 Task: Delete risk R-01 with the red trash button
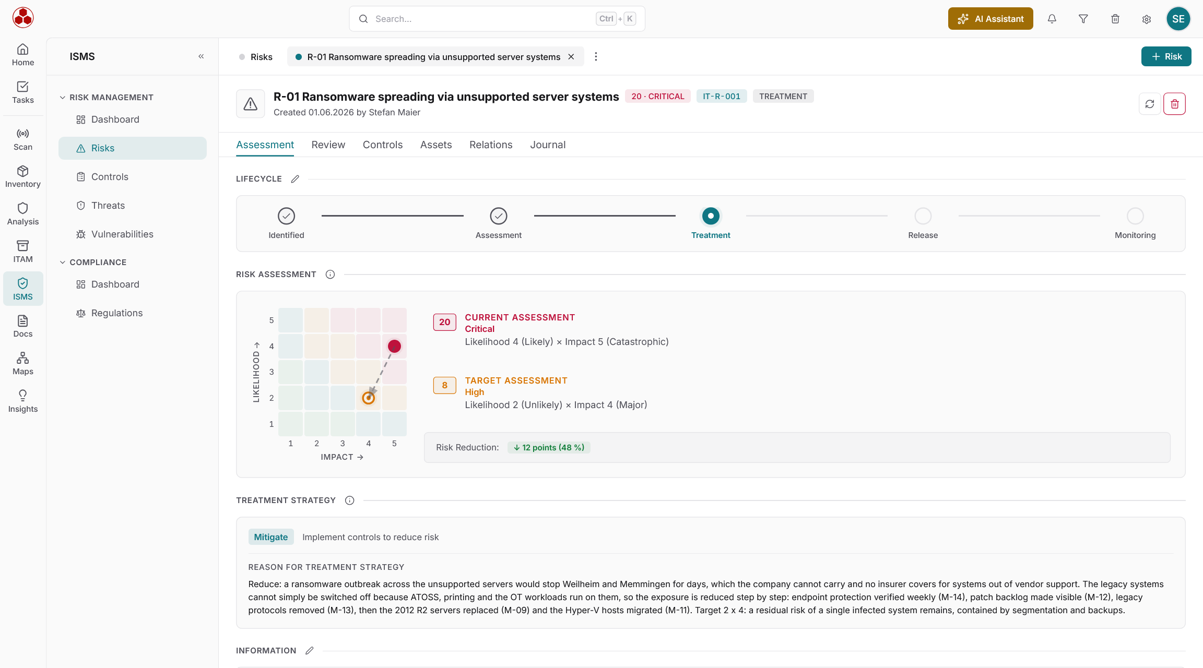1175,104
